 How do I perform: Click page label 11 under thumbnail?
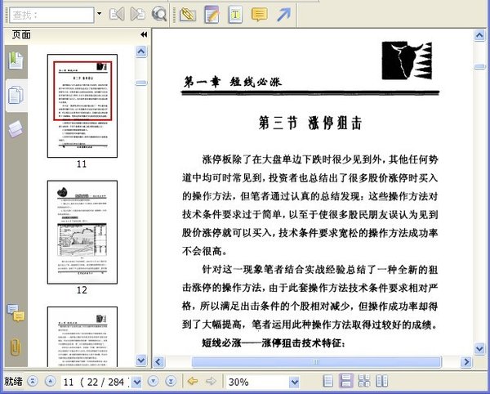click(82, 164)
